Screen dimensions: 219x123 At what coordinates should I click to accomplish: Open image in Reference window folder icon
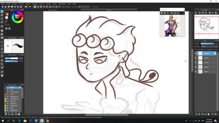pyautogui.click(x=165, y=13)
